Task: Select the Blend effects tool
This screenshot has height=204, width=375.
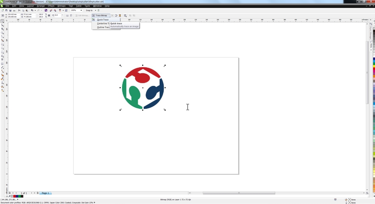Action: click(2, 75)
